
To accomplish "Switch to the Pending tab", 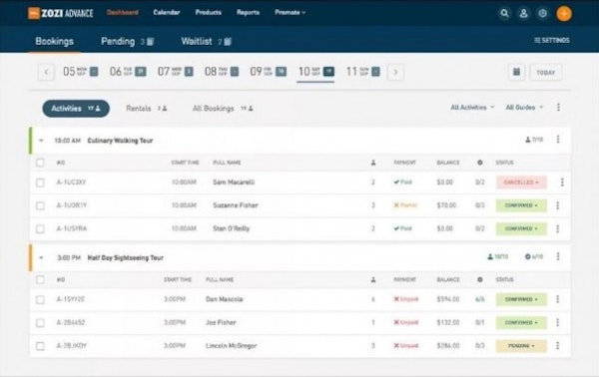I will pos(118,41).
